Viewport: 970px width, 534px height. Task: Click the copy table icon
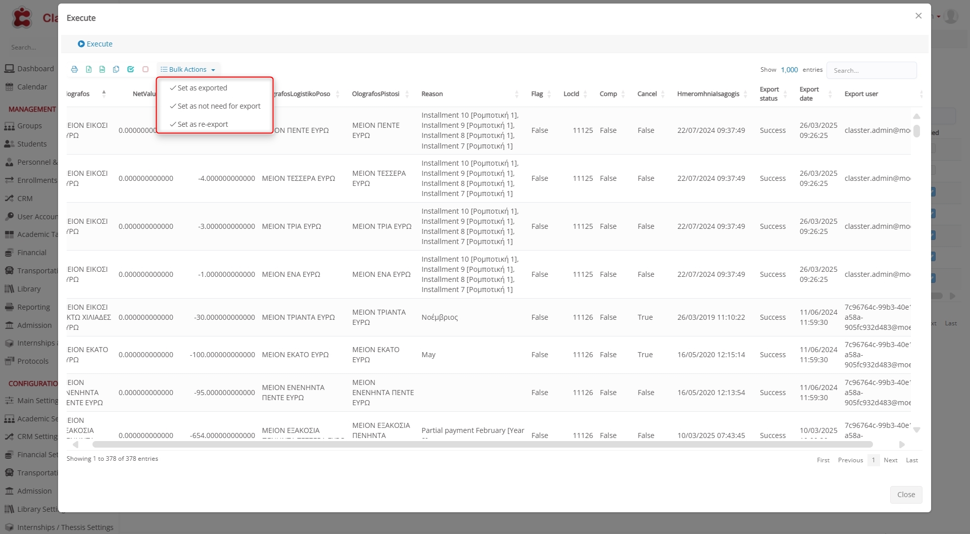pyautogui.click(x=116, y=69)
